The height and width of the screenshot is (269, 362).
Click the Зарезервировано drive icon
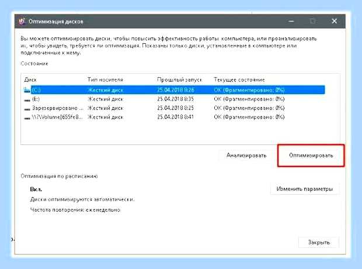(x=27, y=109)
